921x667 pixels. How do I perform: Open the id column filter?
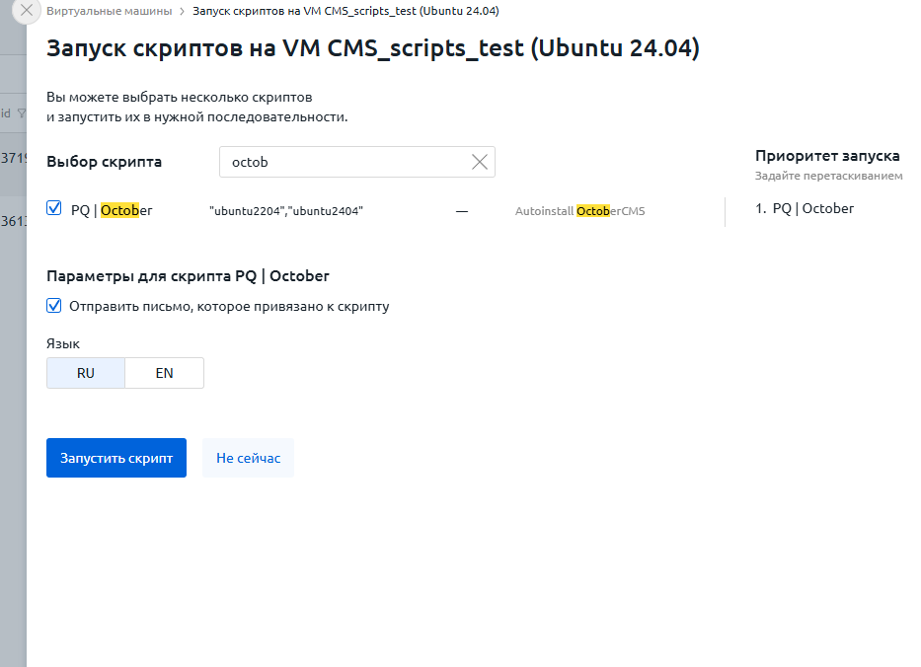point(22,113)
